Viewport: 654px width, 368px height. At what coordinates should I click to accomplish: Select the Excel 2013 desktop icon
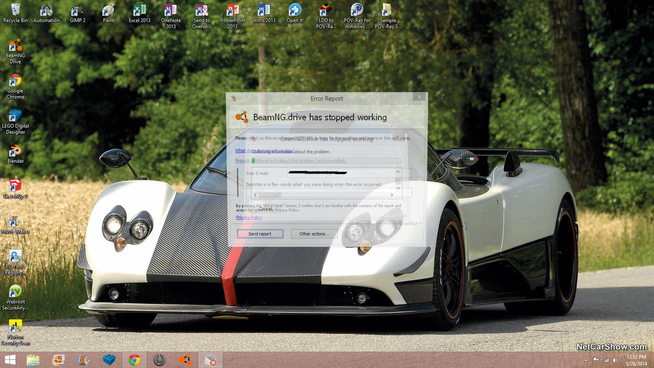click(139, 13)
